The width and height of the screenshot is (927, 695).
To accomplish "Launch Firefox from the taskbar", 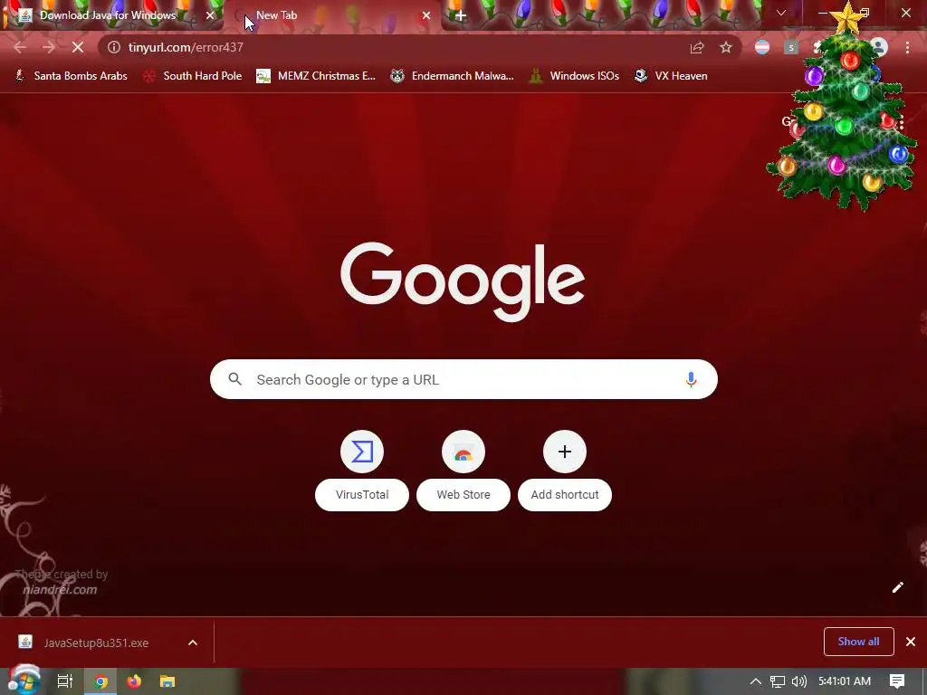I will click(134, 681).
